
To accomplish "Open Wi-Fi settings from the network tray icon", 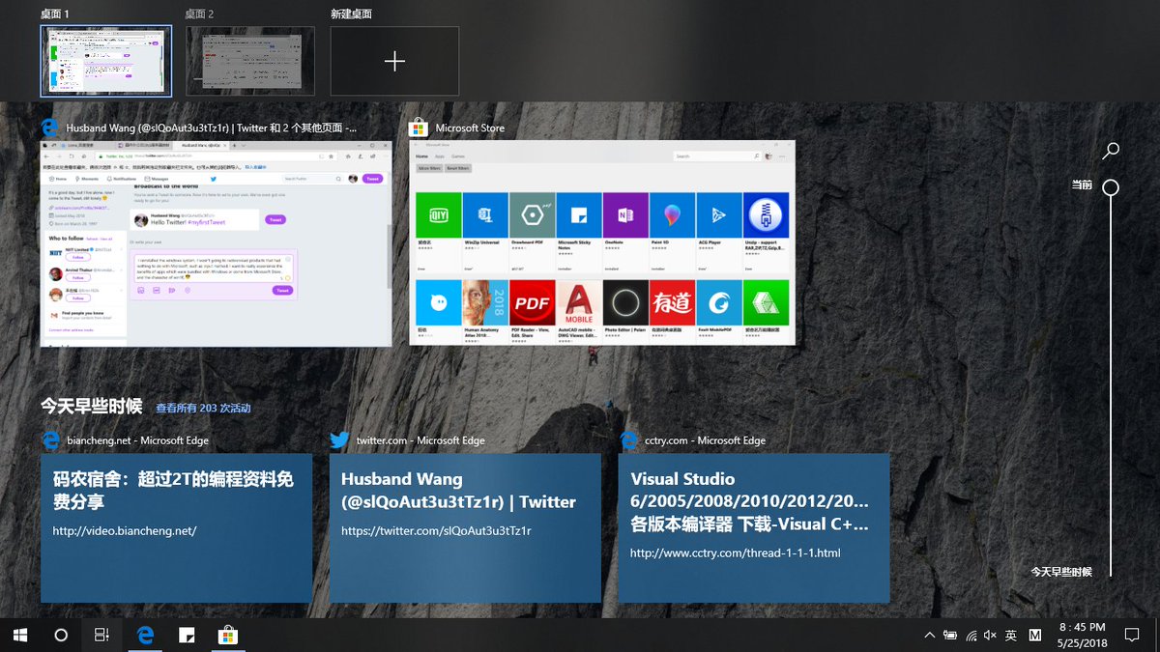I will point(970,636).
